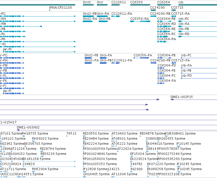Select EST IP10145.5prime
Viewport: 217px width, 178px height.
178,146
